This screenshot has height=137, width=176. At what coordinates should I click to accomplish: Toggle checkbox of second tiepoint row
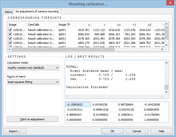(x=10, y=34)
